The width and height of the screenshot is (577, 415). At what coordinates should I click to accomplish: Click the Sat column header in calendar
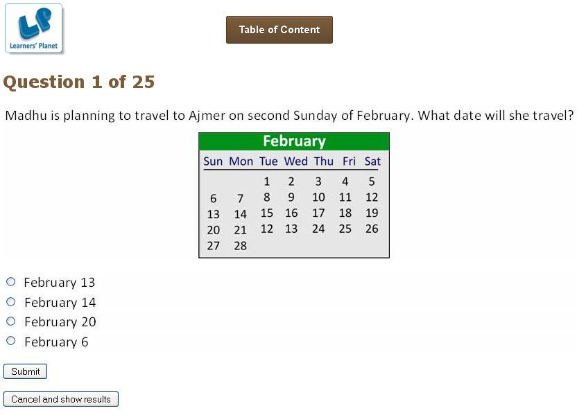372,161
